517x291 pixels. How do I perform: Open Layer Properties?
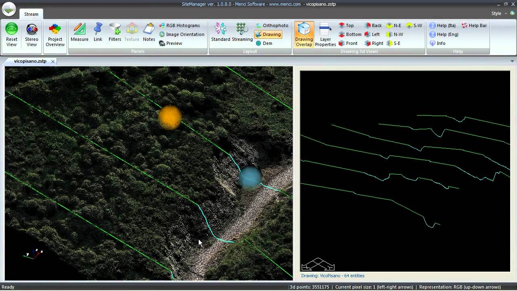click(x=326, y=35)
